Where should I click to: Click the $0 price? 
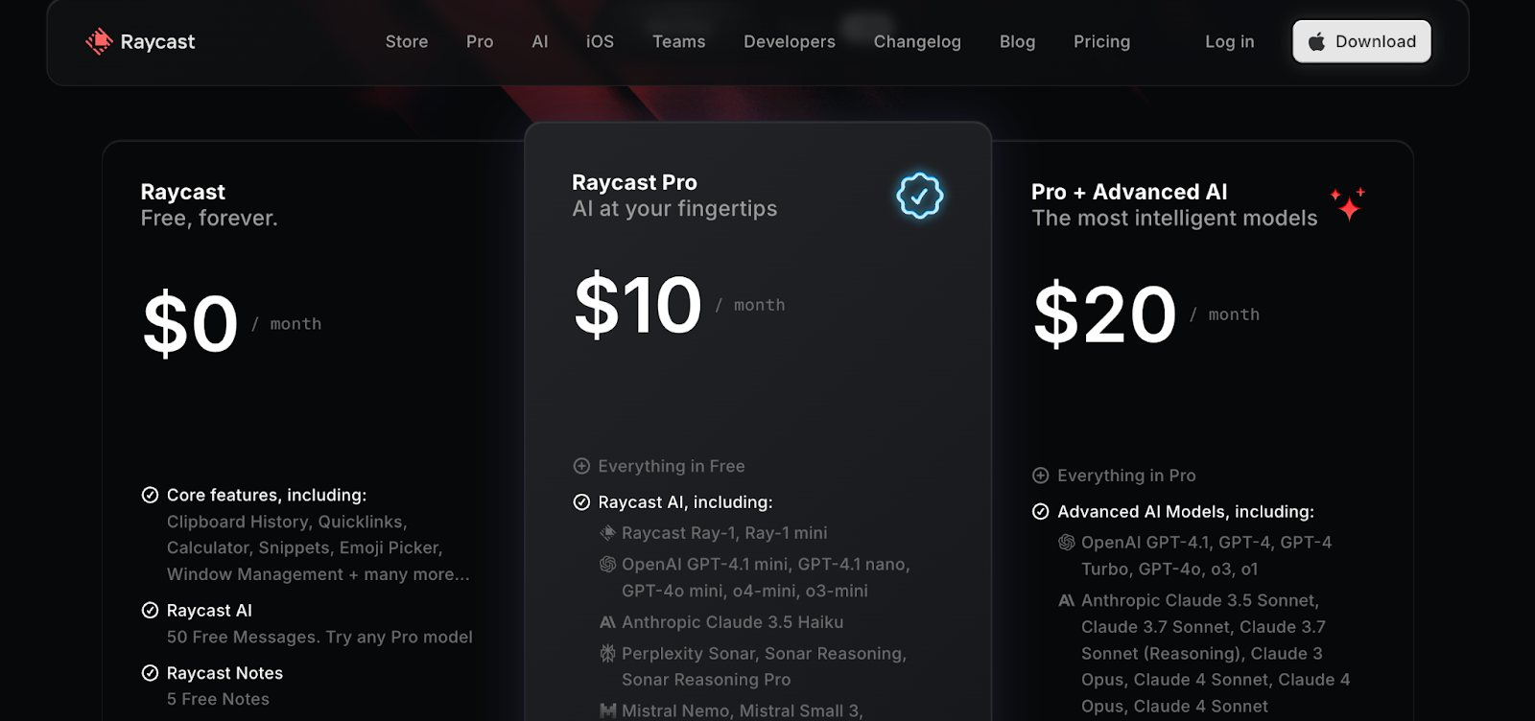click(x=190, y=324)
